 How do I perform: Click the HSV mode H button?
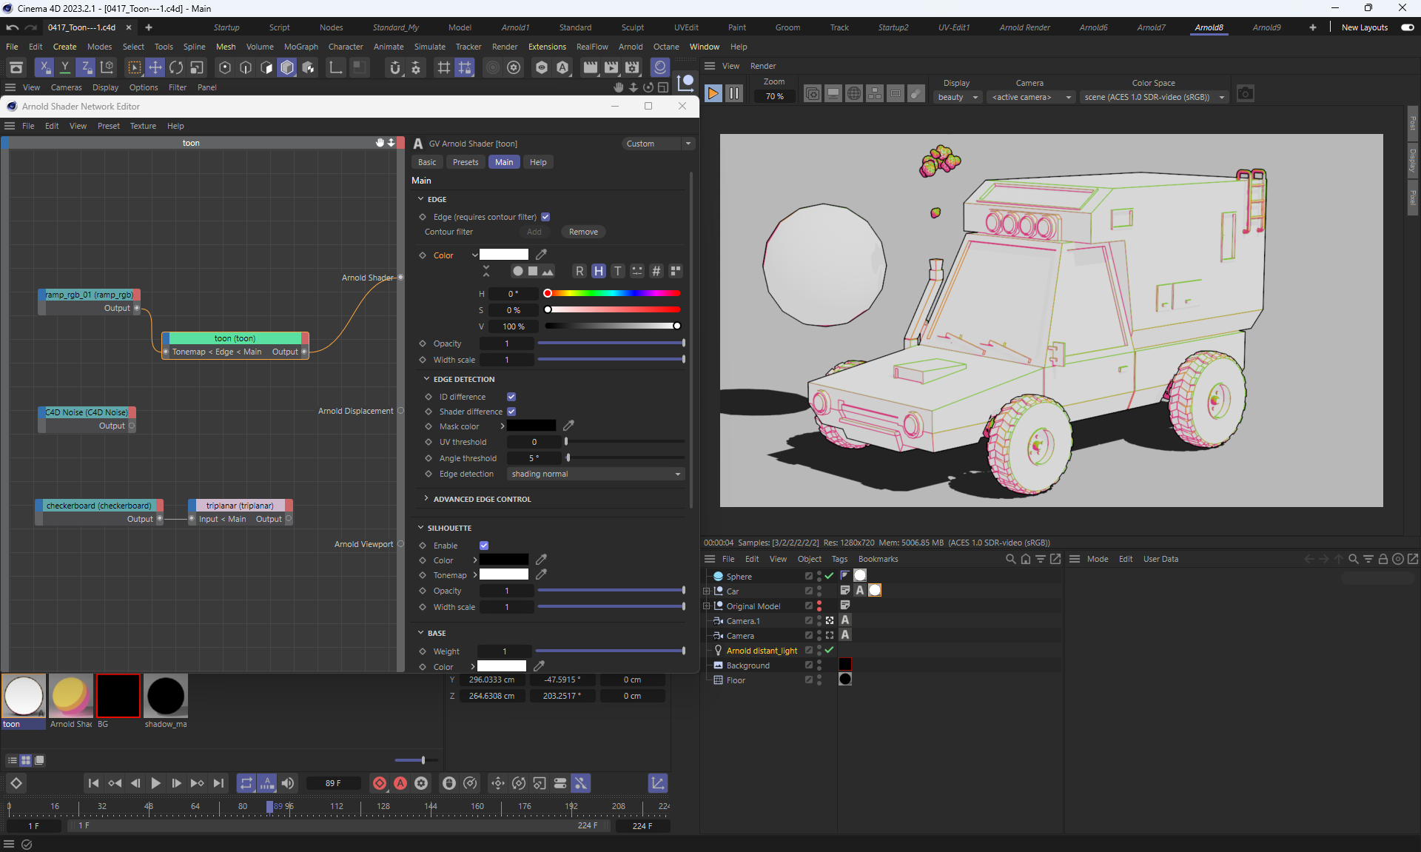598,271
